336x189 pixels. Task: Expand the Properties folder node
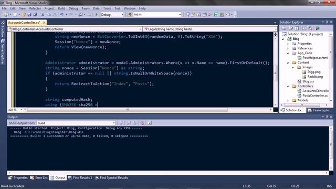288,44
